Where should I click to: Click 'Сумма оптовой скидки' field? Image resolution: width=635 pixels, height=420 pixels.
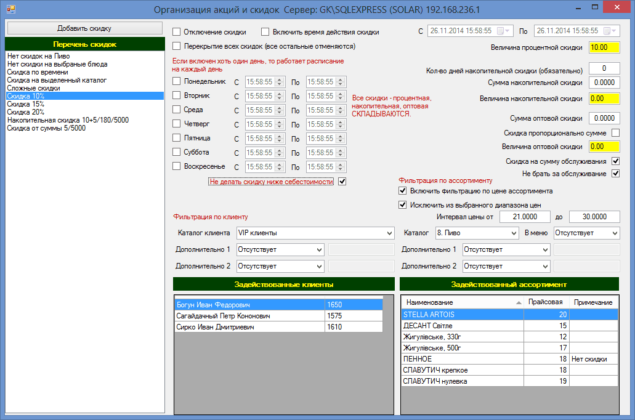604,118
